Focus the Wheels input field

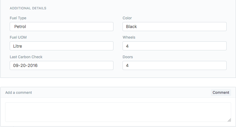pos(174,46)
